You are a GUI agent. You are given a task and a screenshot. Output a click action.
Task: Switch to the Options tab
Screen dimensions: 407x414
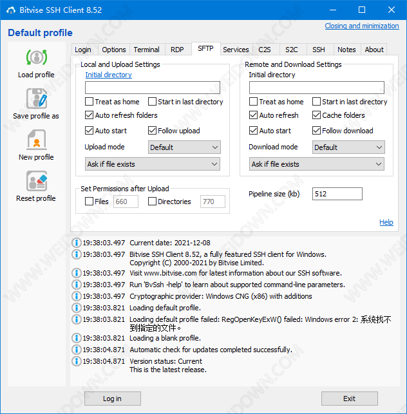(x=114, y=50)
